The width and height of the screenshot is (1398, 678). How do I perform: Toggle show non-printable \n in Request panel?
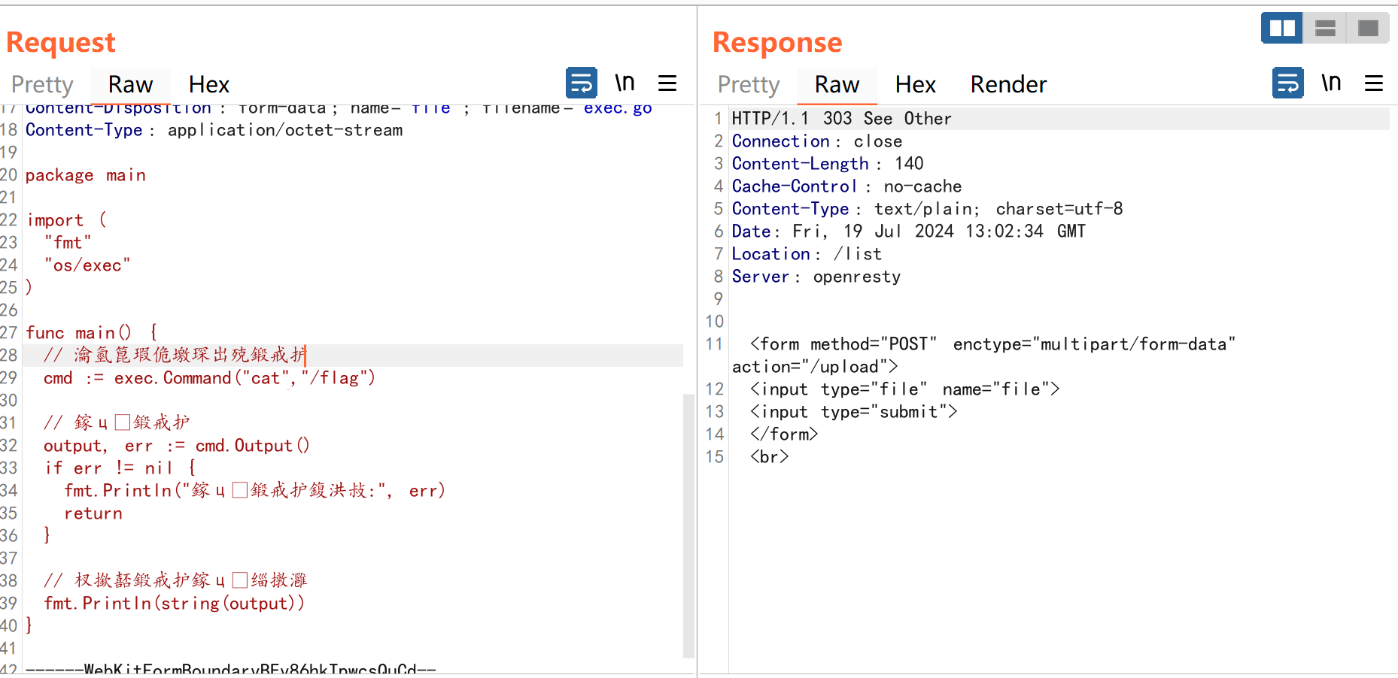pyautogui.click(x=625, y=83)
